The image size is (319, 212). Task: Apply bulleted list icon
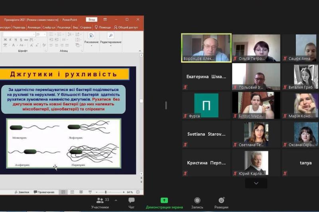click(x=52, y=34)
